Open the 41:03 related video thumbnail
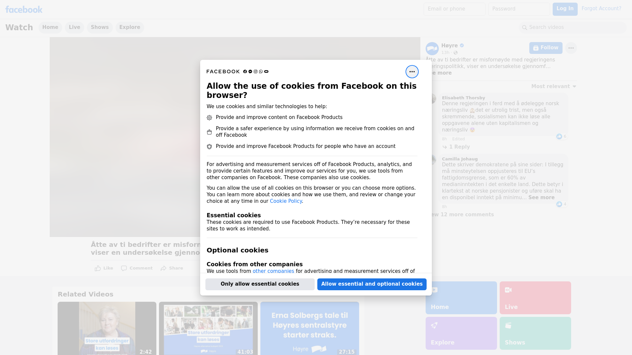Image resolution: width=632 pixels, height=355 pixels. click(208, 328)
